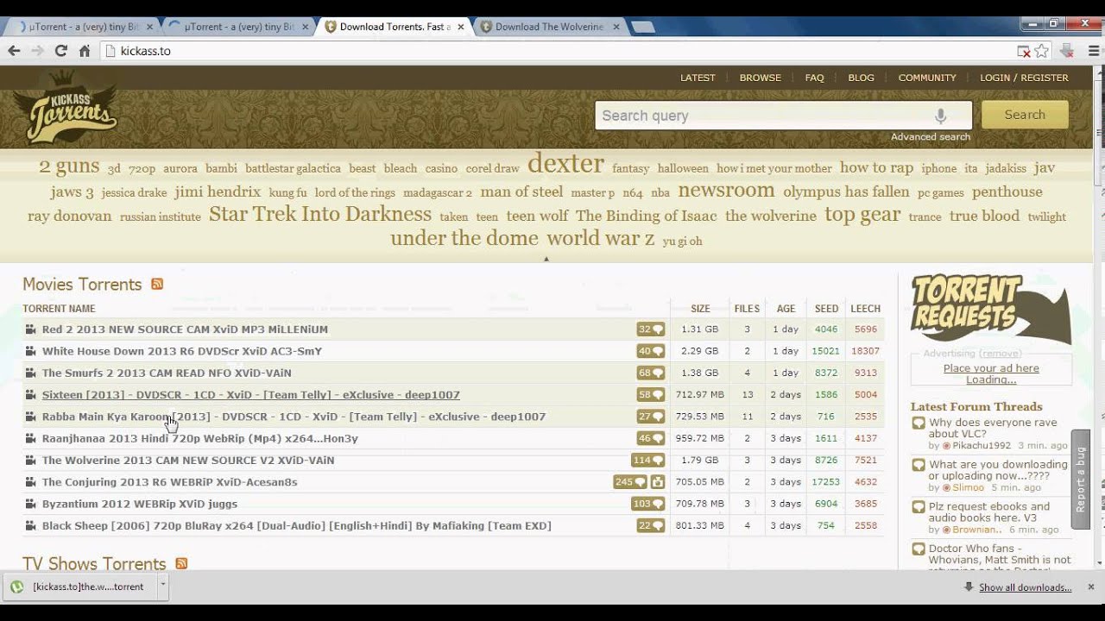Click the under the dome tag
Viewport: 1105px width, 621px height.
(x=464, y=238)
